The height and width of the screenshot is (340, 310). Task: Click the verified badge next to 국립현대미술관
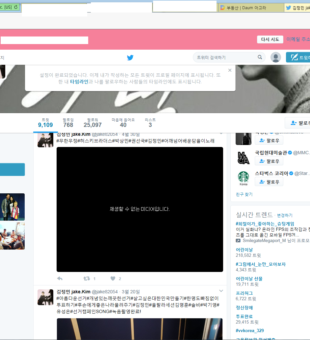click(x=290, y=153)
